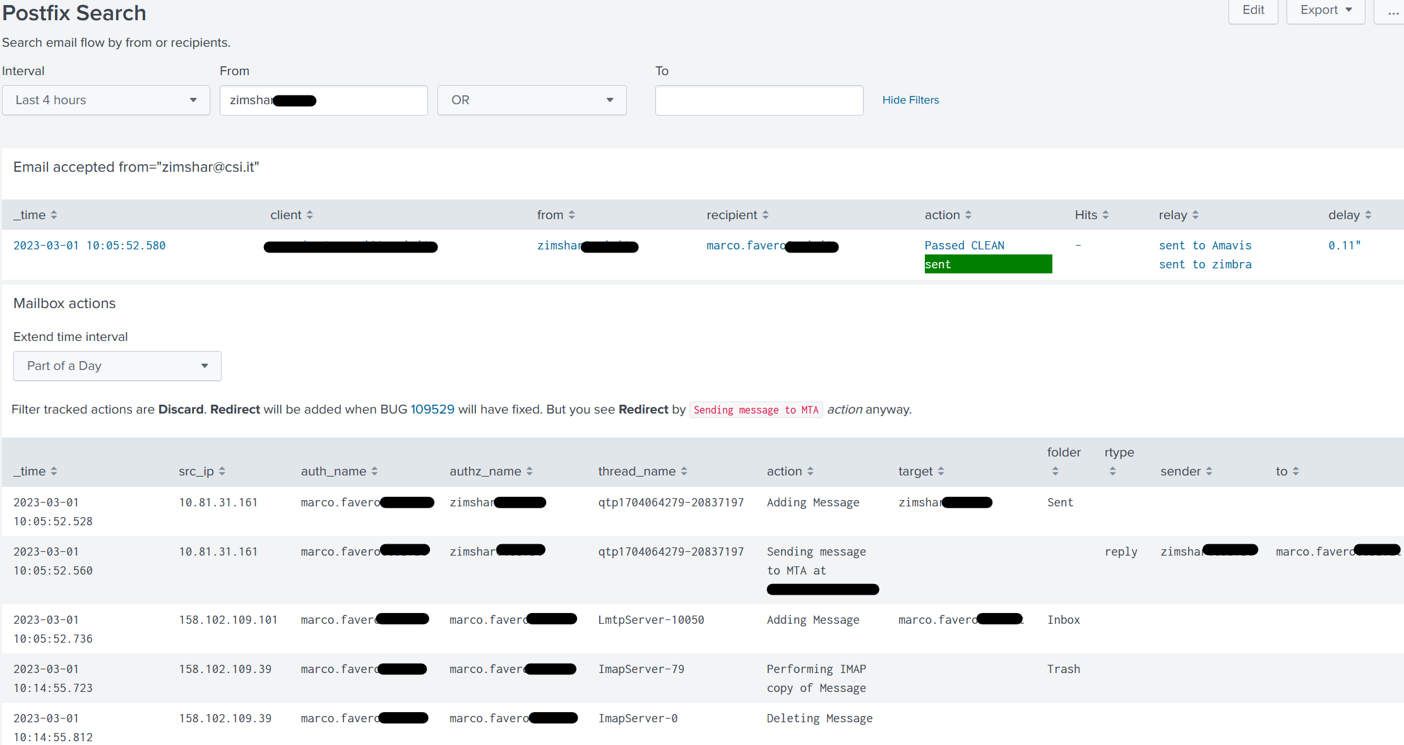Click the delay value 0.11"

[1344, 246]
